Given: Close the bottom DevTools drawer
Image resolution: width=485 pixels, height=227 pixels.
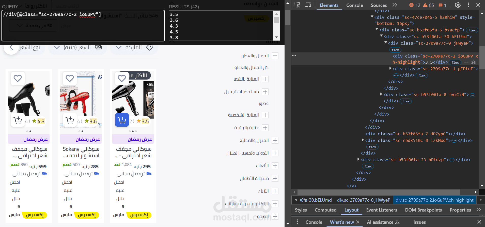Looking at the screenshot, I should (x=479, y=222).
